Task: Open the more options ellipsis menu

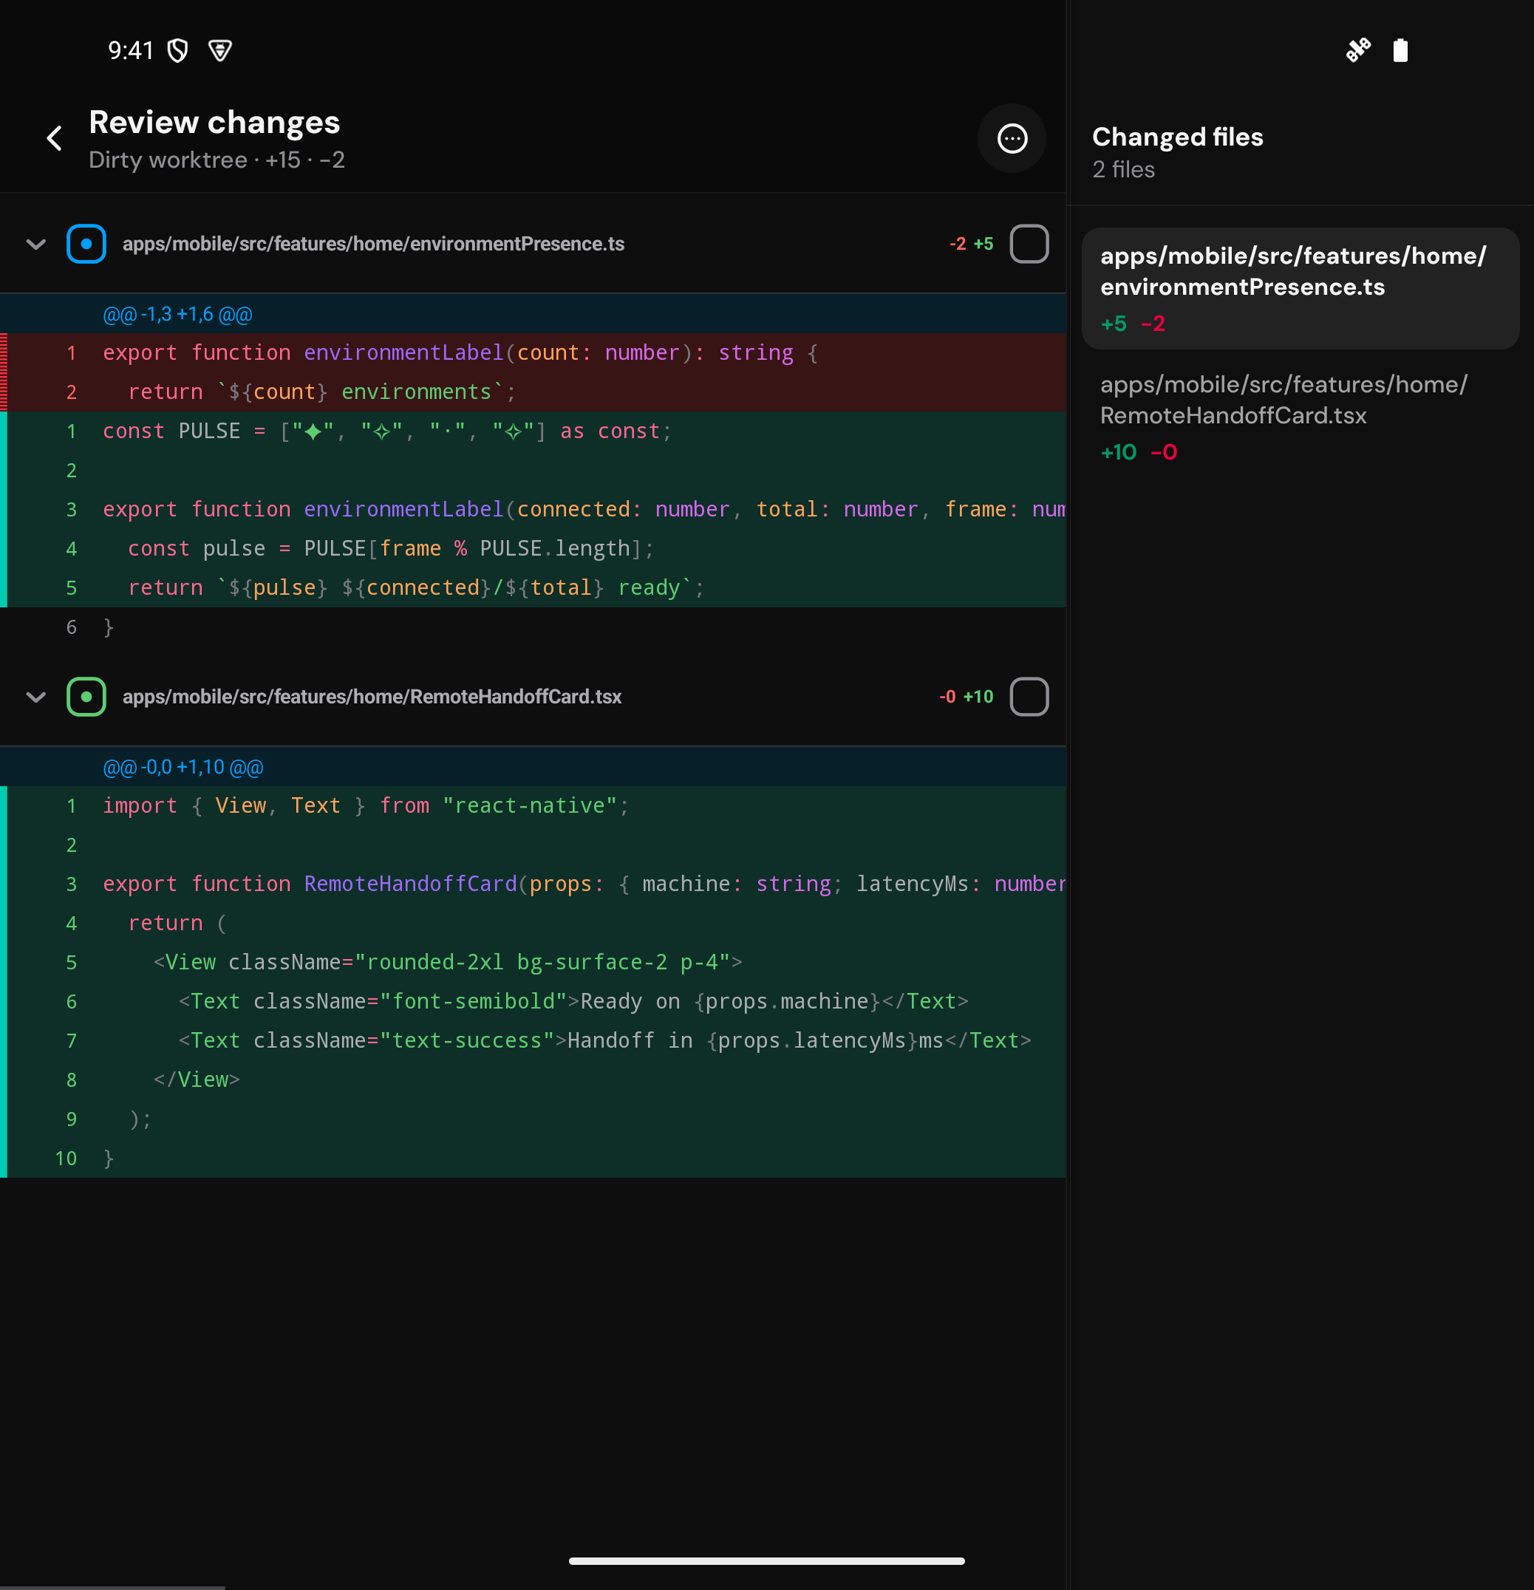Action: [x=1012, y=139]
